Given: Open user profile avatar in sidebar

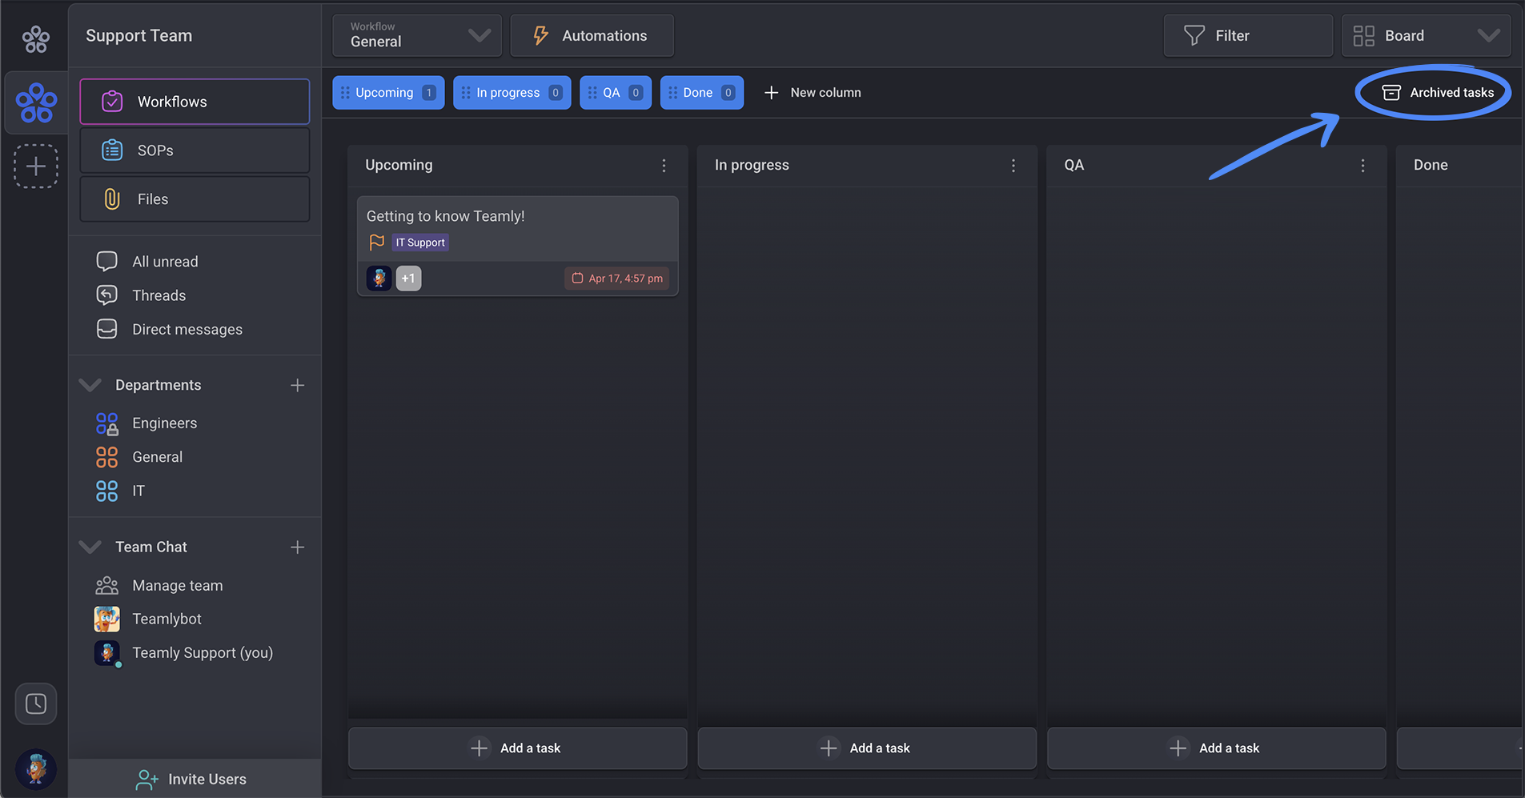Looking at the screenshot, I should (x=36, y=769).
